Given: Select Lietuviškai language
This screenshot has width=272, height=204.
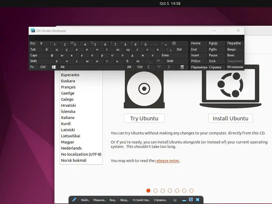Looking at the screenshot, I should click(x=81, y=136).
